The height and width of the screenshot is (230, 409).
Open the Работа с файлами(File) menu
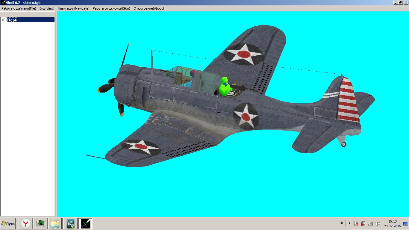click(x=19, y=8)
